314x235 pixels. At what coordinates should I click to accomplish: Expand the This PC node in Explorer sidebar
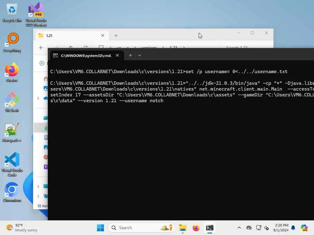coord(38,186)
